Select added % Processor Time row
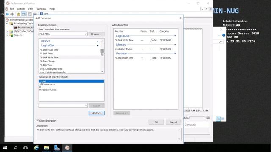This screenshot has height=152, width=271. 146,58
